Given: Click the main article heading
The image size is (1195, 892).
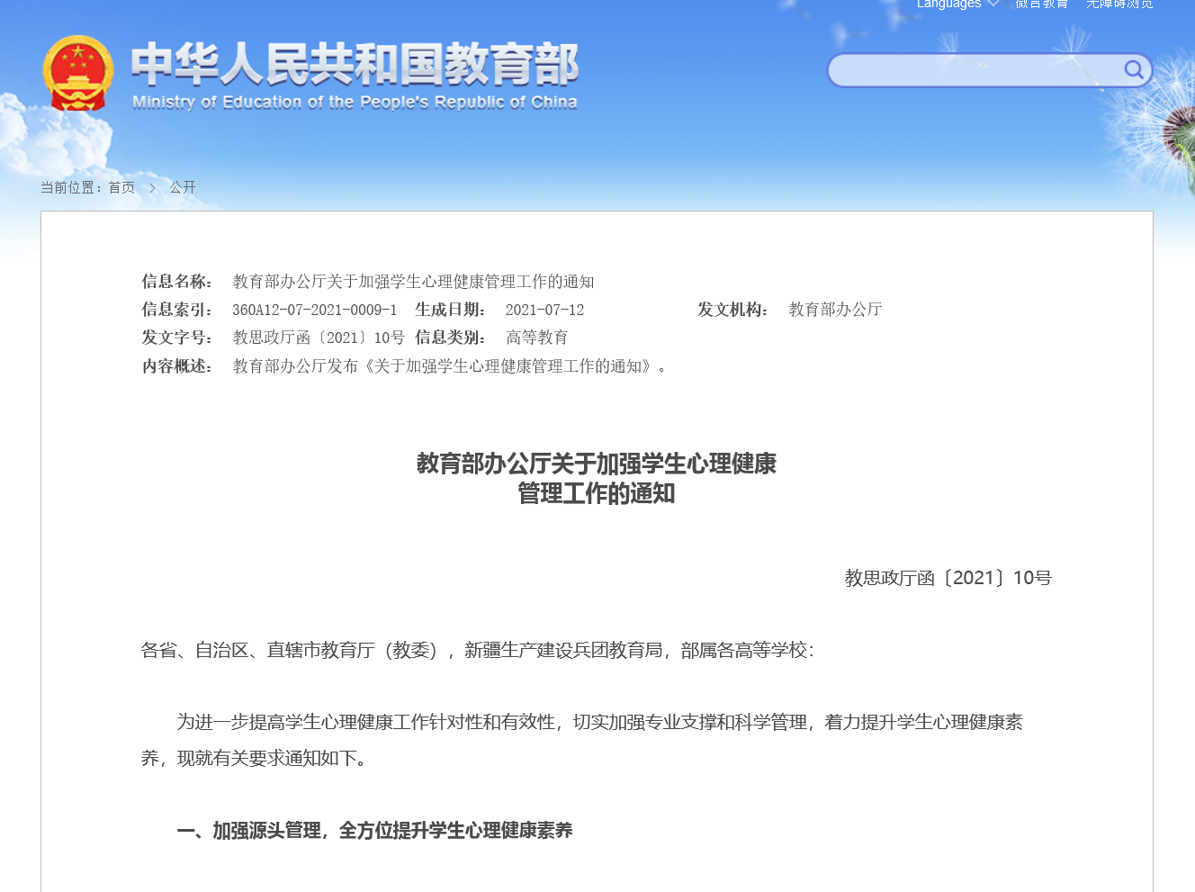Looking at the screenshot, I should [x=597, y=478].
